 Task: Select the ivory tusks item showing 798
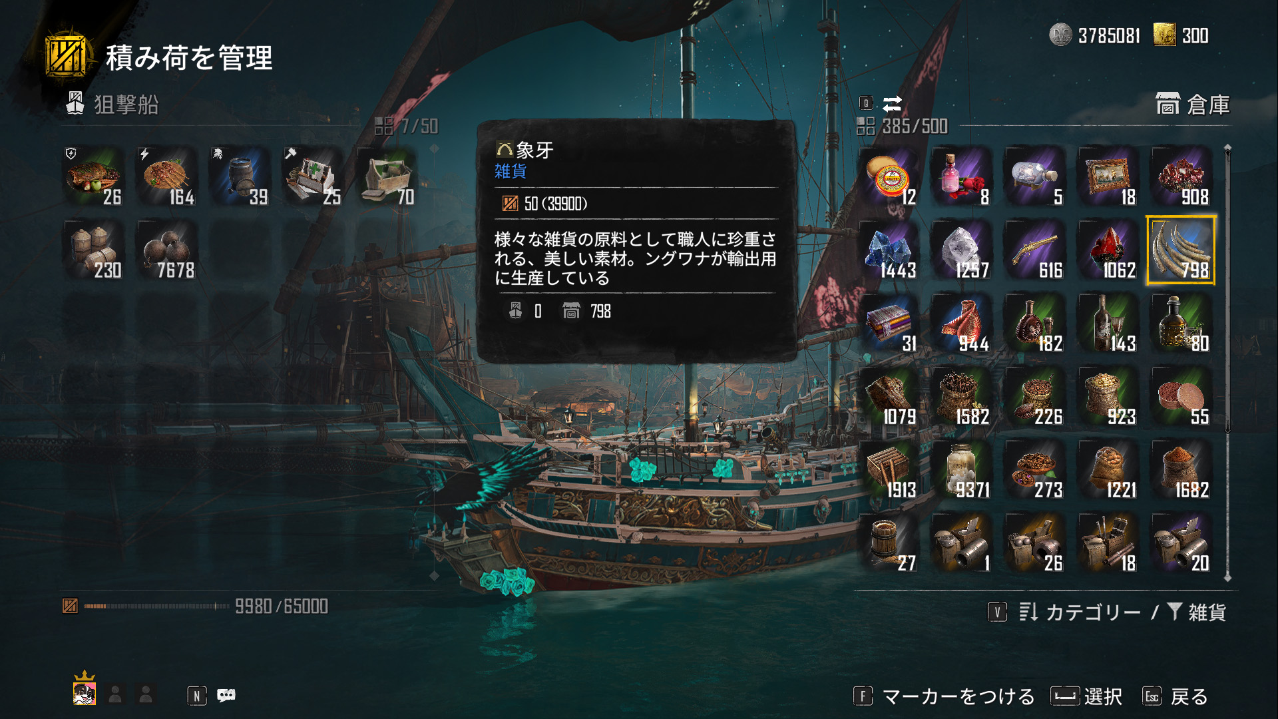tap(1180, 250)
